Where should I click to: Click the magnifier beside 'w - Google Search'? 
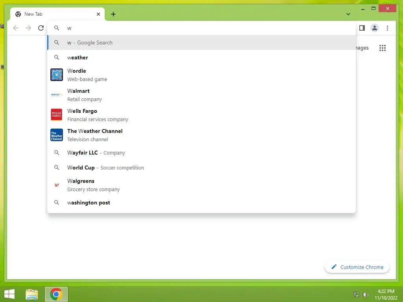[57, 42]
